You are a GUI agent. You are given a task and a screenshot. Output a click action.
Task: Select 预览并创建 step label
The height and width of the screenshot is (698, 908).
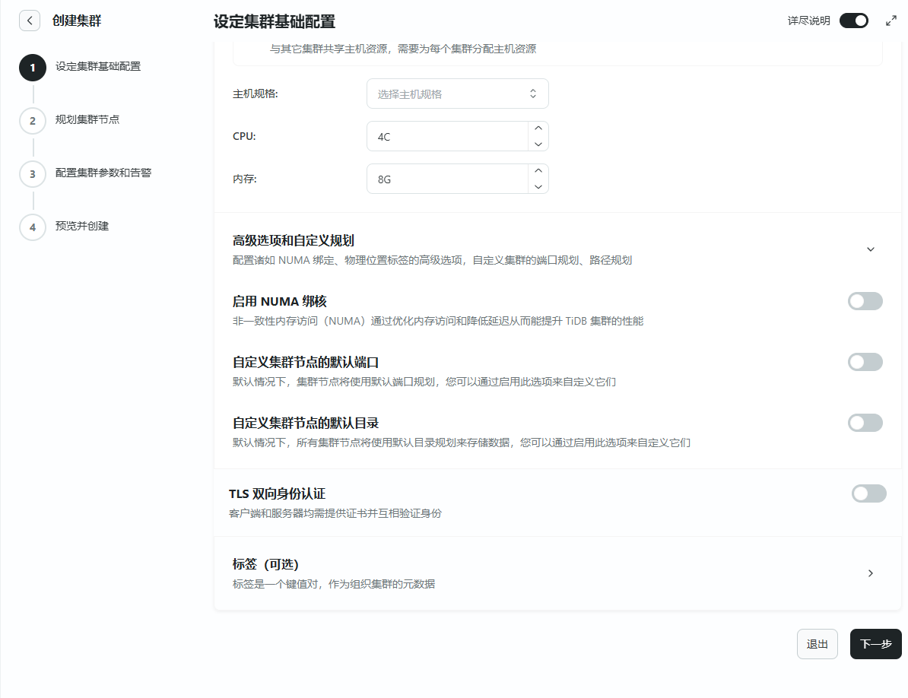pos(82,226)
